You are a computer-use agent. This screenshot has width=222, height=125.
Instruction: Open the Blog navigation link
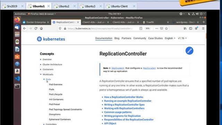coord(117,38)
